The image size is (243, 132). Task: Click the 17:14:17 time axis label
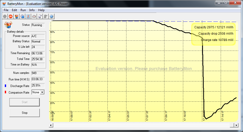coord(222,116)
